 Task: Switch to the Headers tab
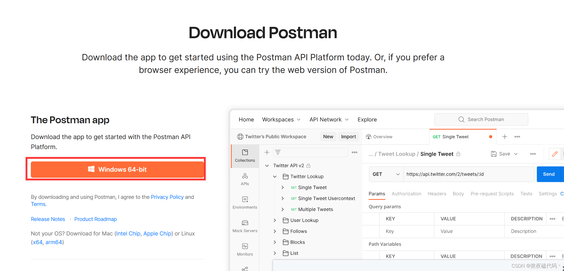(437, 194)
